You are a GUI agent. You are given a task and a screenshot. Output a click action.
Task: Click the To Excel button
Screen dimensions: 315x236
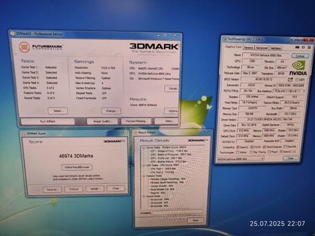[x=74, y=189]
